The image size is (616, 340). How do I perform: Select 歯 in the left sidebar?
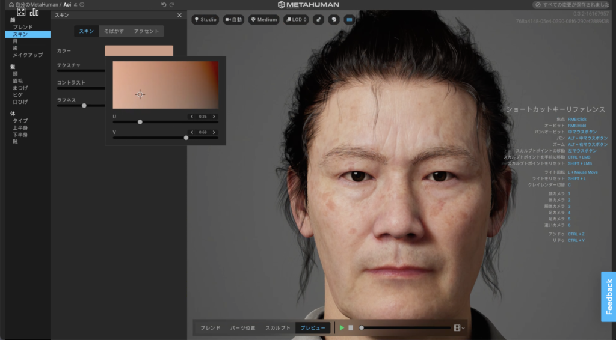[15, 48]
